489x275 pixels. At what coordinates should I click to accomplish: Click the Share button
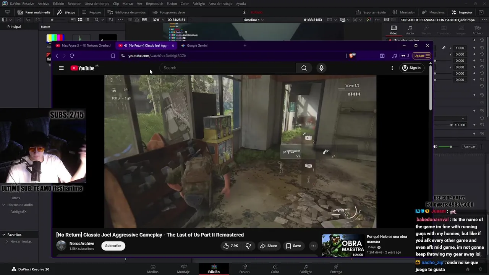(x=268, y=246)
